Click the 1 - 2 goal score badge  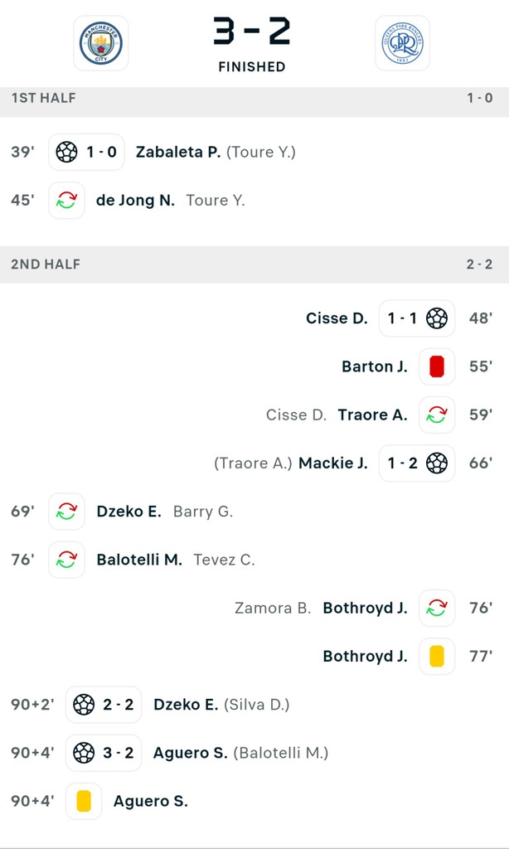pos(403,463)
